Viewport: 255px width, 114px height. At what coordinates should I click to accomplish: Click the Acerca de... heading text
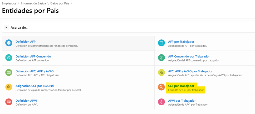pos(19,27)
